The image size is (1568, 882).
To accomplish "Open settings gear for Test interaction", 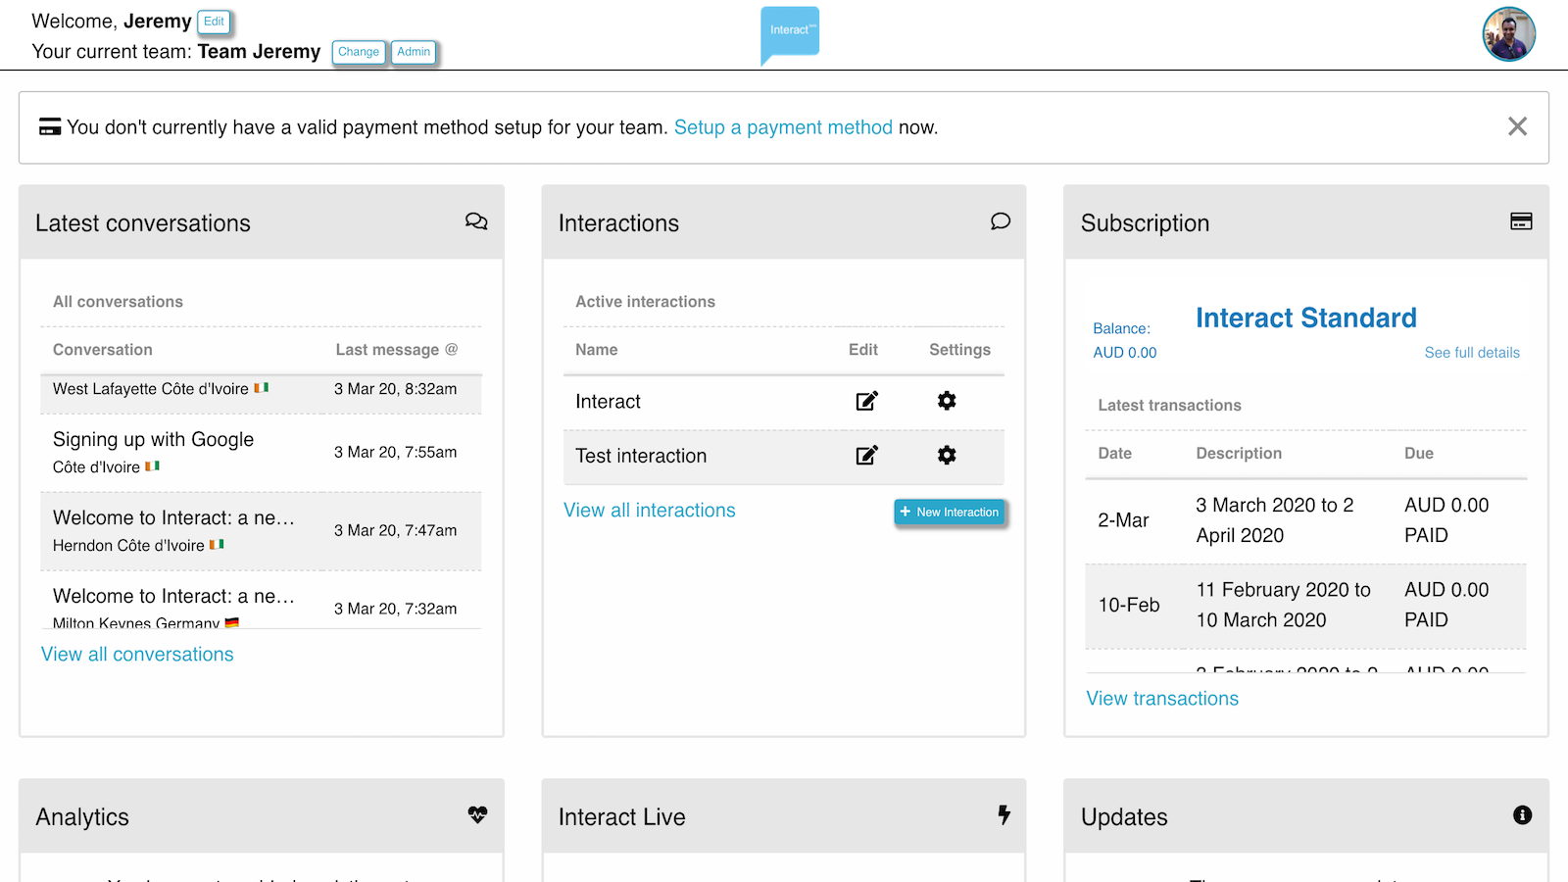I will [947, 455].
